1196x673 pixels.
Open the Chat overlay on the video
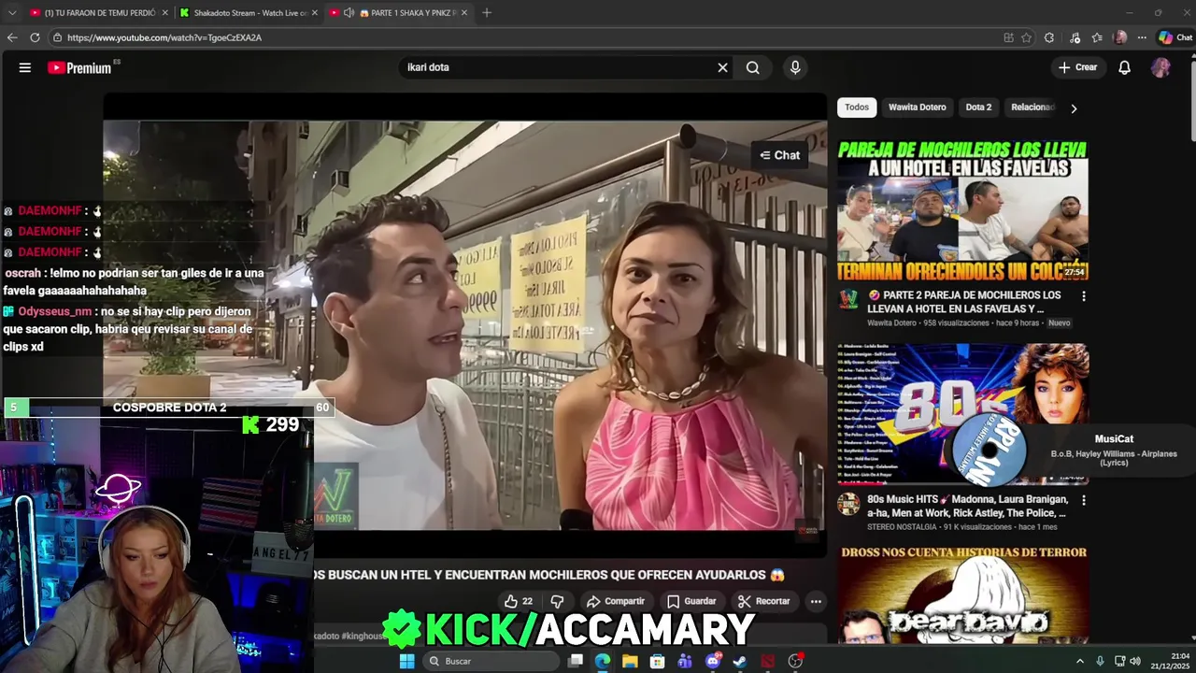(x=779, y=155)
